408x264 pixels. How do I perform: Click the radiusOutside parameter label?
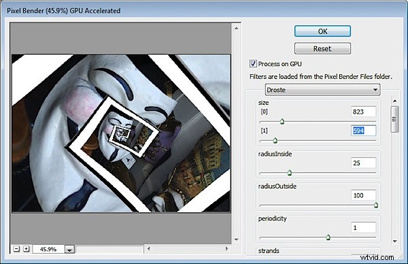pyautogui.click(x=277, y=186)
